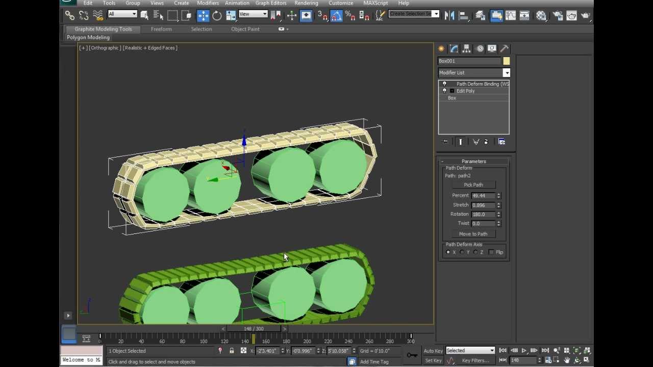653x367 pixels.
Task: Enable the Flip checkbox
Action: [x=491, y=252]
